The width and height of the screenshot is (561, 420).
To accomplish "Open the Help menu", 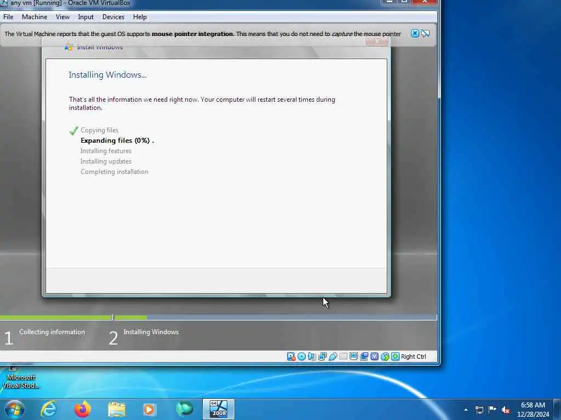I will tap(140, 17).
